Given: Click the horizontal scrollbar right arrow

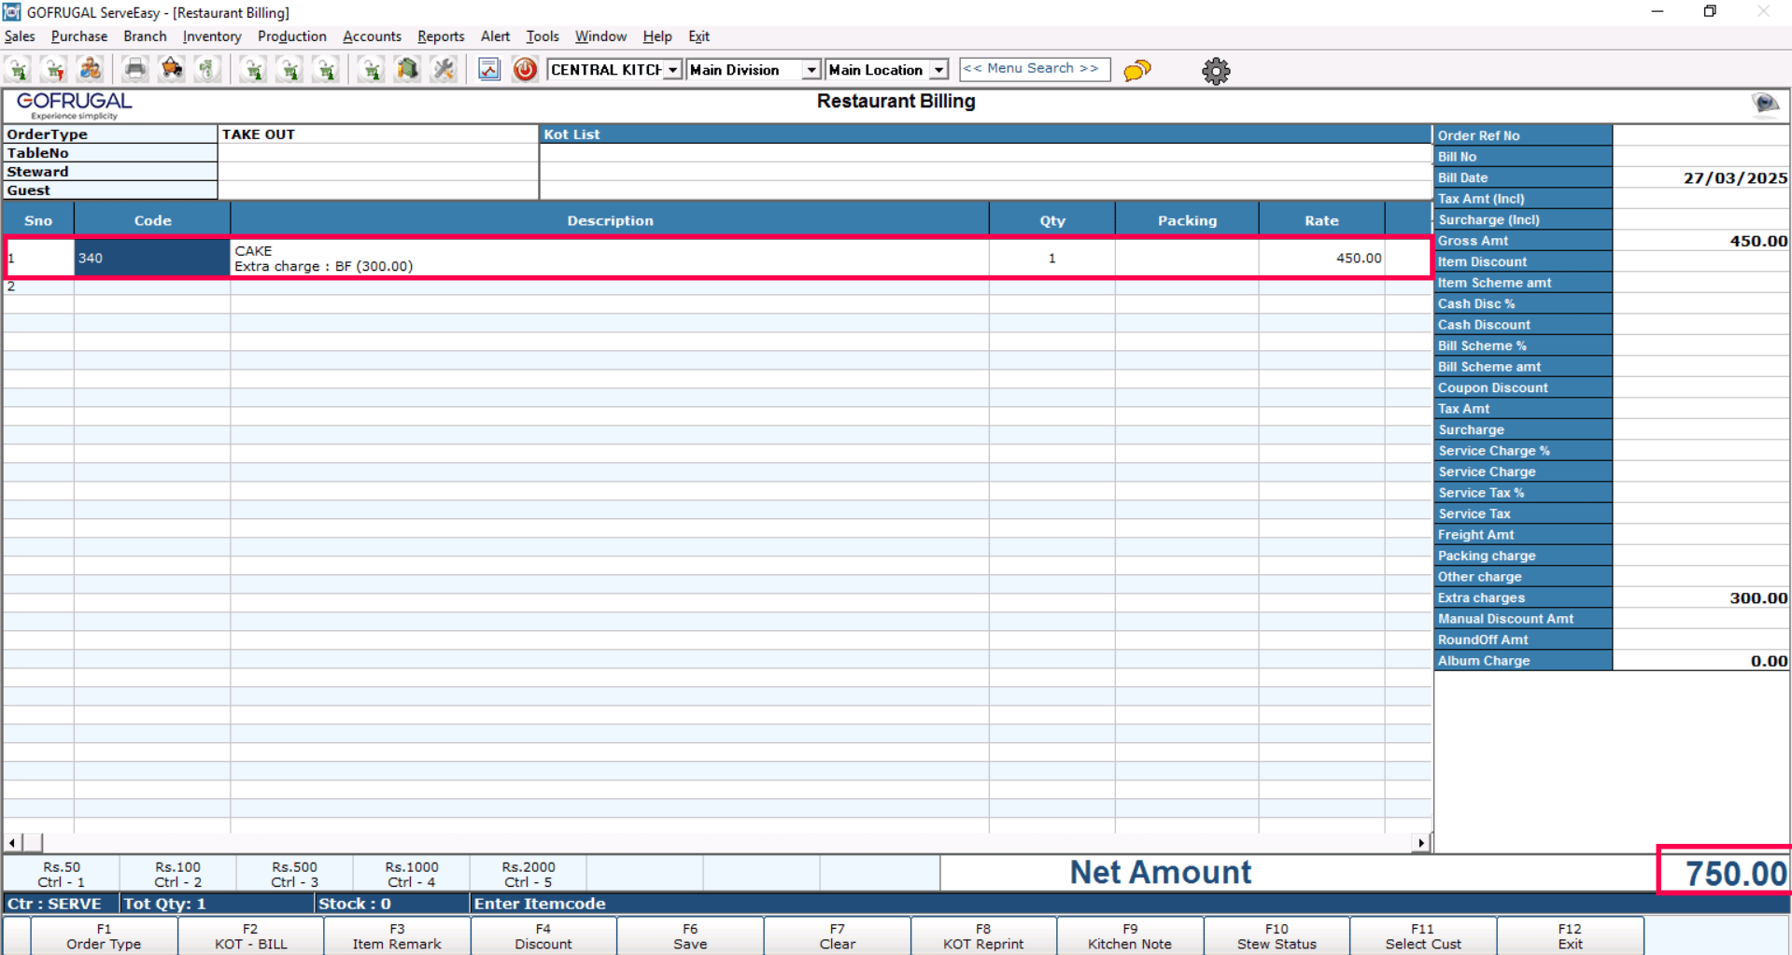Looking at the screenshot, I should tap(1420, 843).
